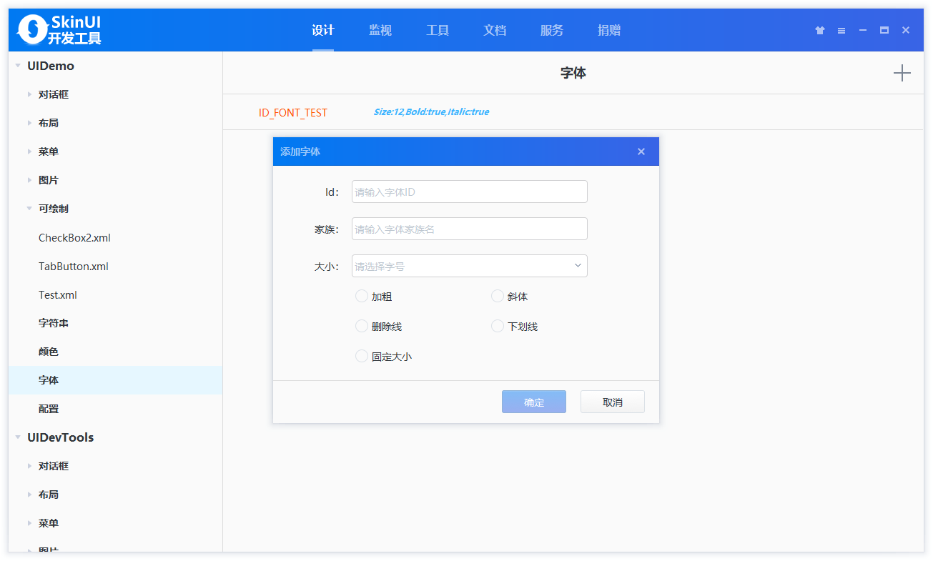Click the 家族 font family input field
This screenshot has height=561, width=933.
click(x=470, y=229)
